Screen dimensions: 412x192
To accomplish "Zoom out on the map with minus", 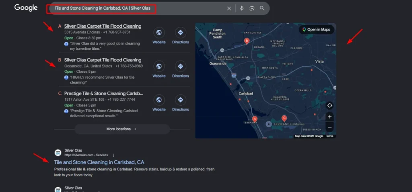I will click(x=330, y=127).
